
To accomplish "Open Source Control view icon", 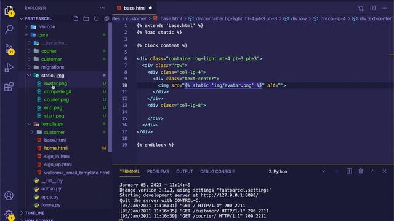I will [9, 49].
